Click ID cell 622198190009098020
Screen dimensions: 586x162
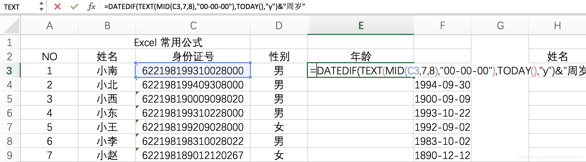[193, 98]
